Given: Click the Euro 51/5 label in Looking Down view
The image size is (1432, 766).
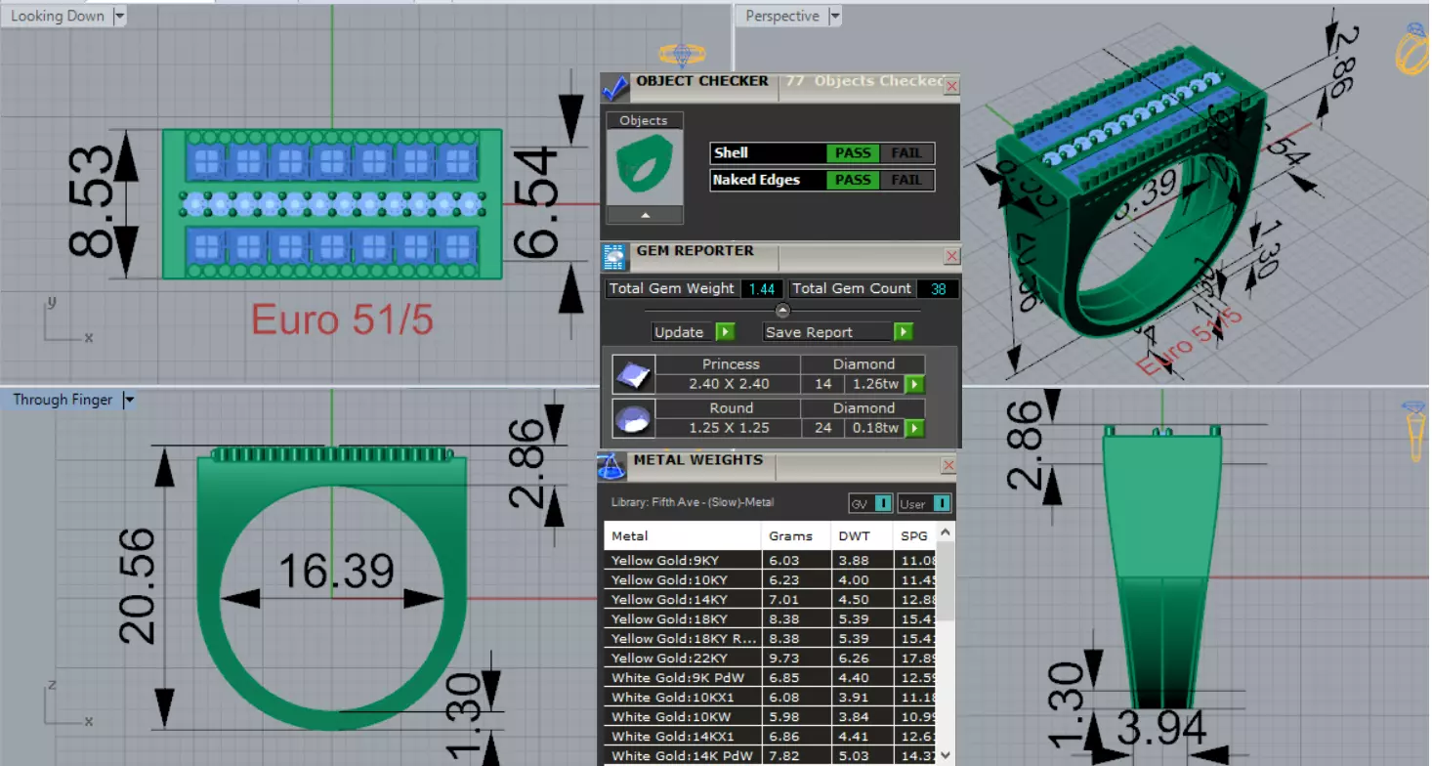Looking at the screenshot, I should 343,320.
